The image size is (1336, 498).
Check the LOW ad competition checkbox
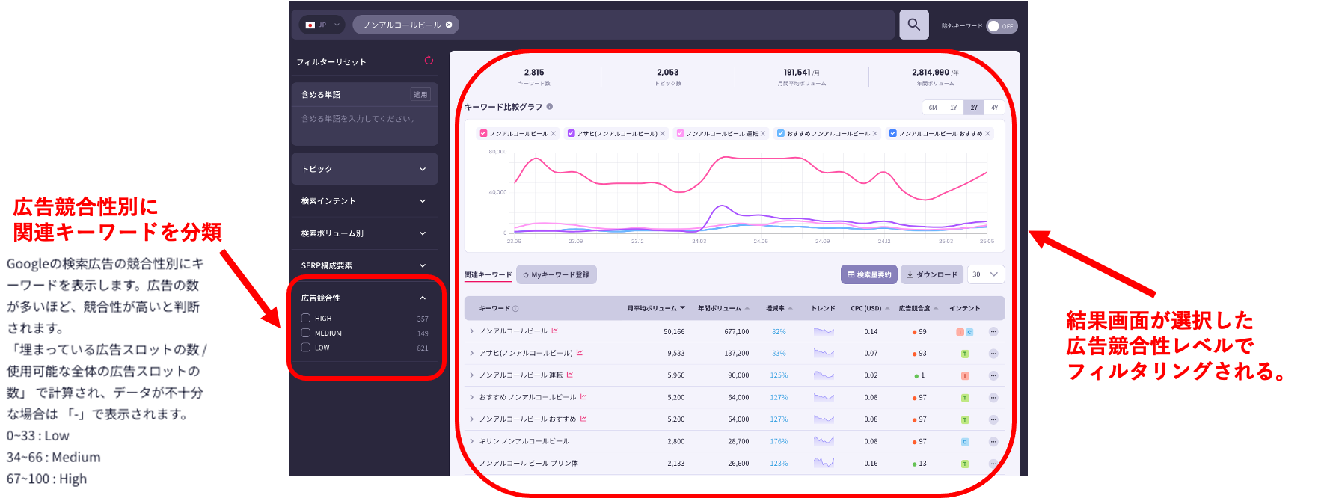pos(306,348)
